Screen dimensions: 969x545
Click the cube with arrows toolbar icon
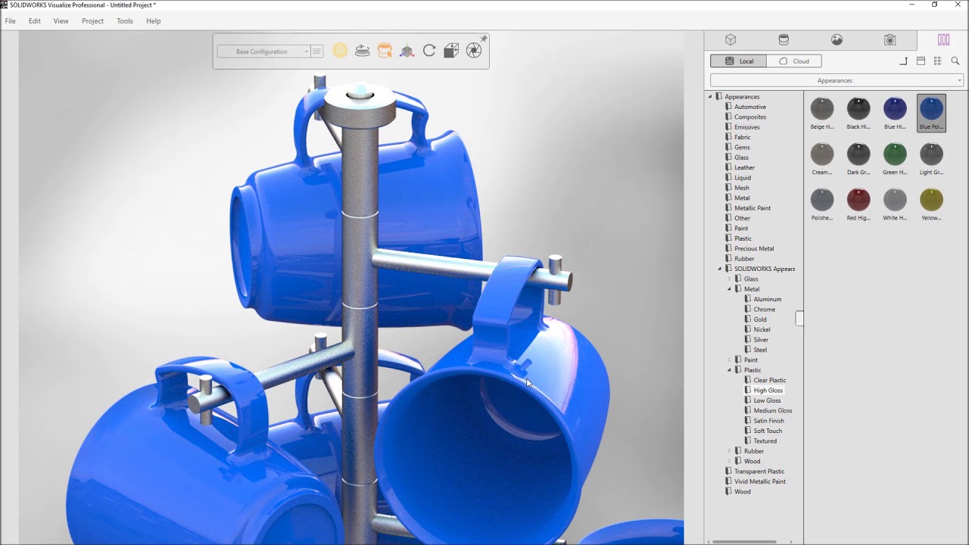pyautogui.click(x=451, y=51)
